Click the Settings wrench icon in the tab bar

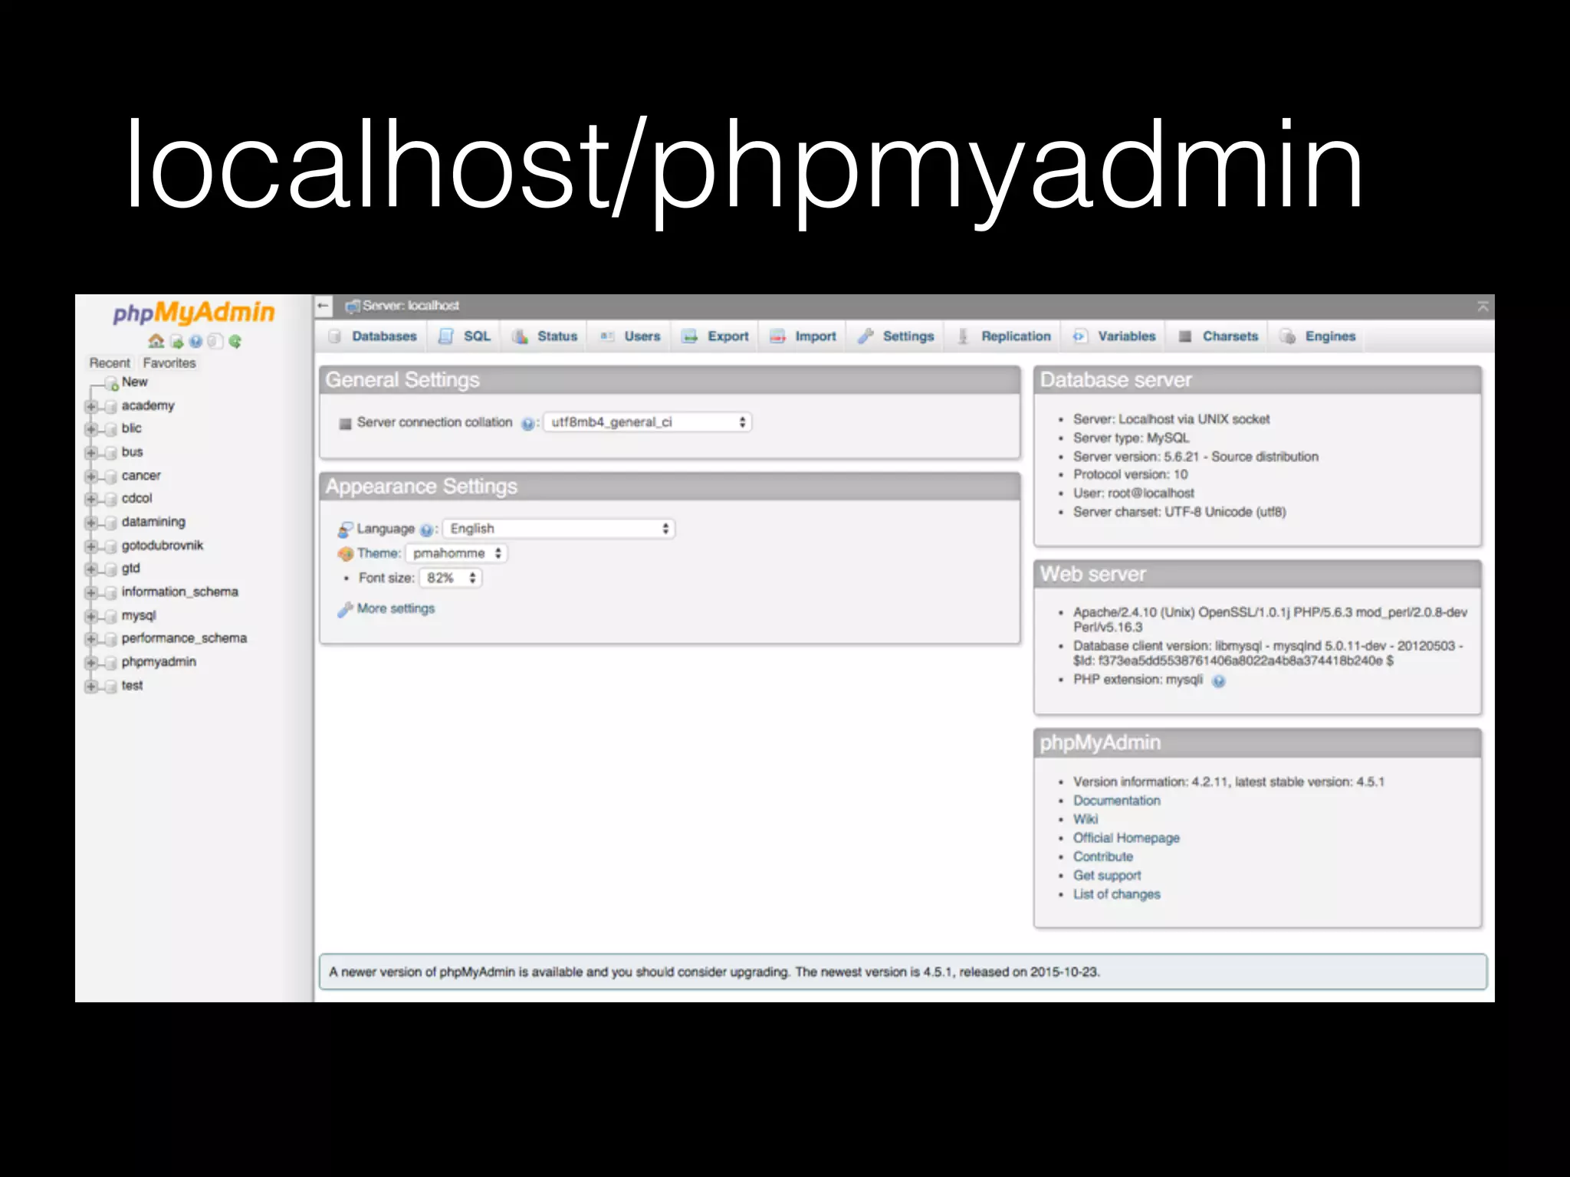click(x=865, y=336)
